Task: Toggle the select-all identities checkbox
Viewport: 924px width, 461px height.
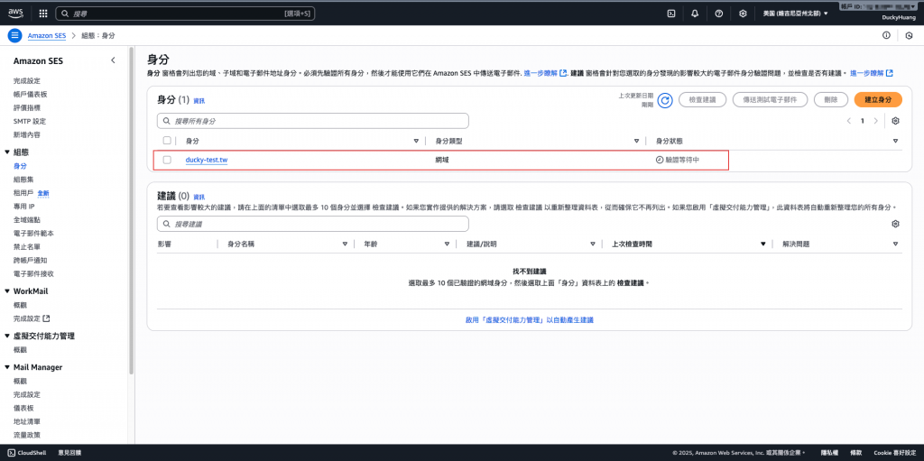Action: tap(167, 141)
